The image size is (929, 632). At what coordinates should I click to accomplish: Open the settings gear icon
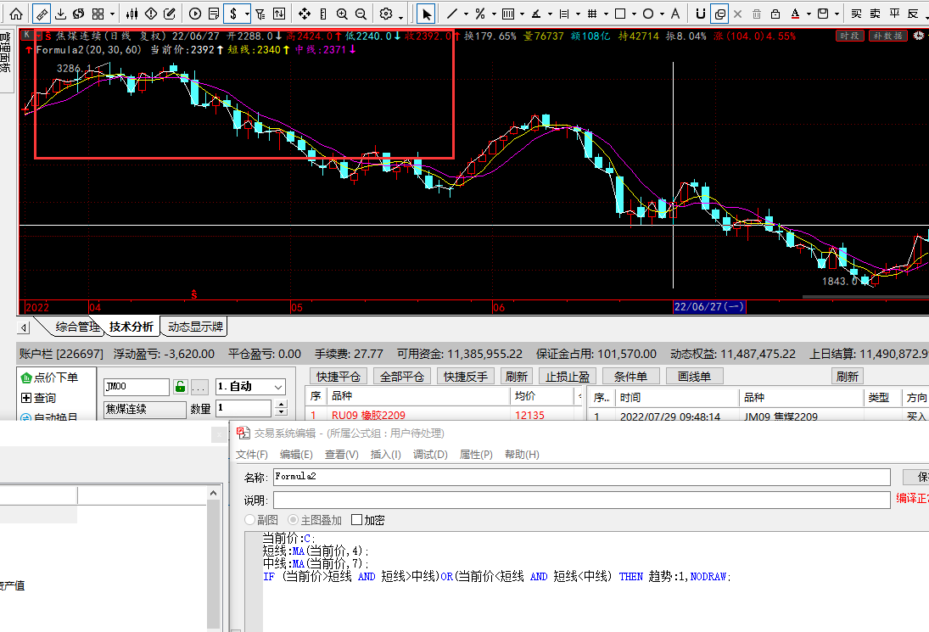386,13
